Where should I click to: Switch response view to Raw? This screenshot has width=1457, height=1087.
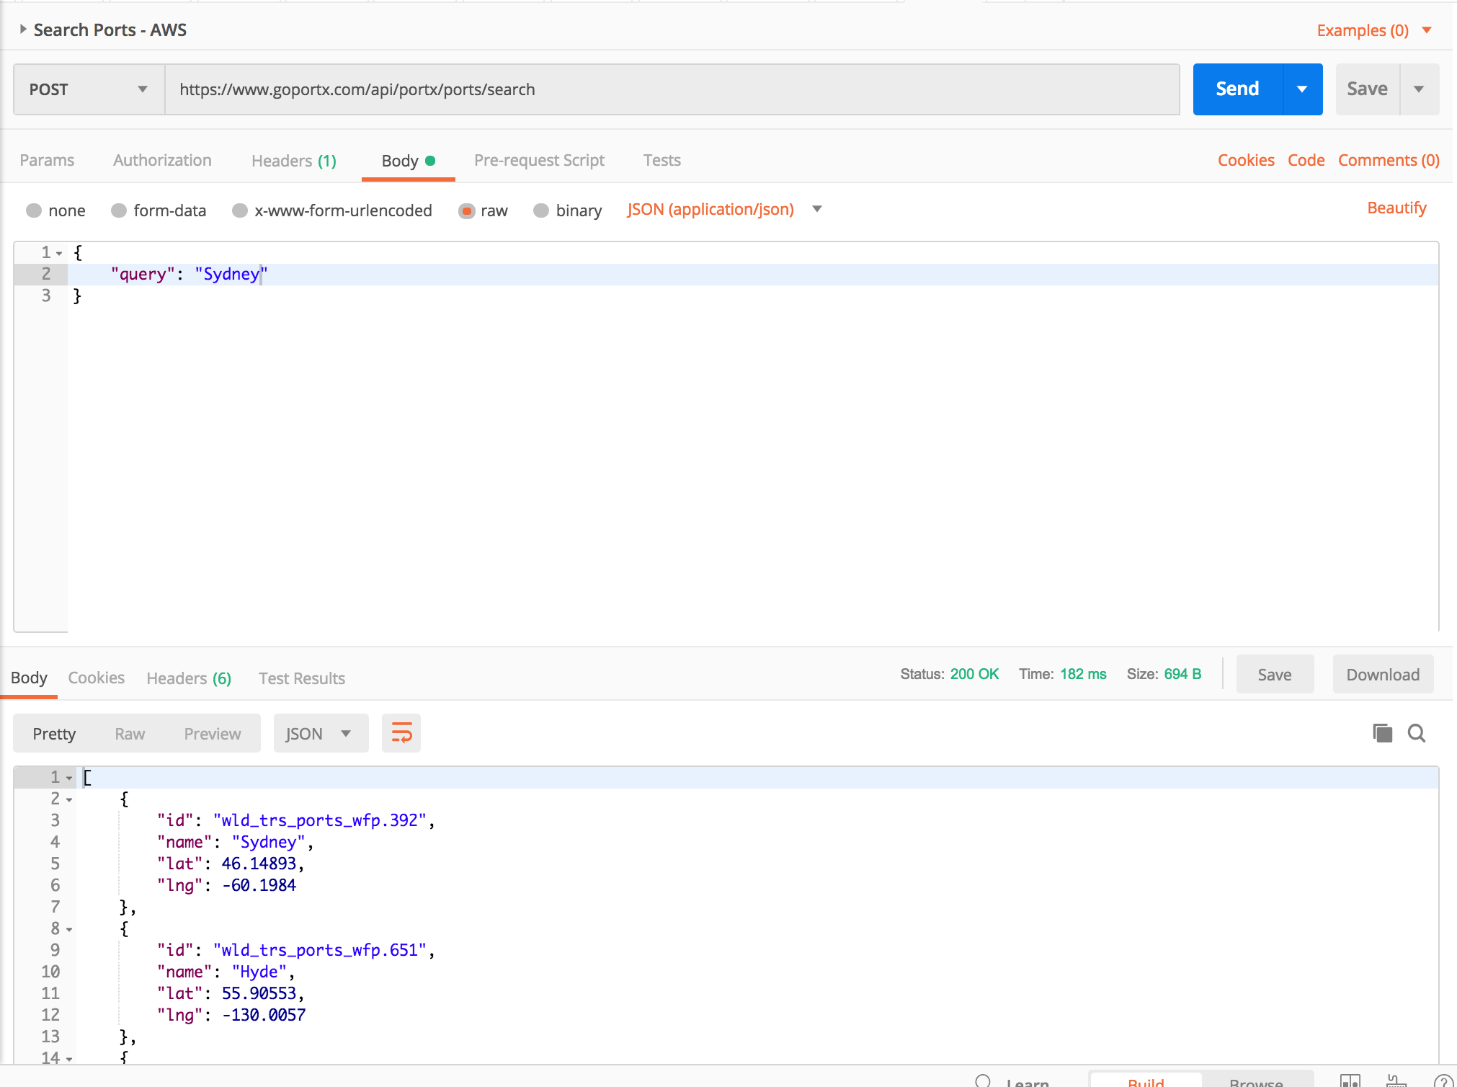[130, 734]
